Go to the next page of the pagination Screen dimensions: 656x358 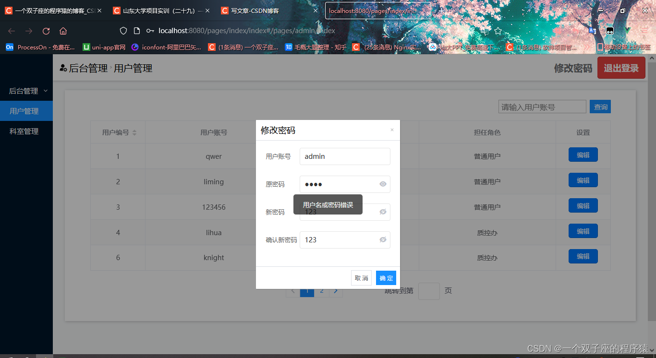coord(336,291)
